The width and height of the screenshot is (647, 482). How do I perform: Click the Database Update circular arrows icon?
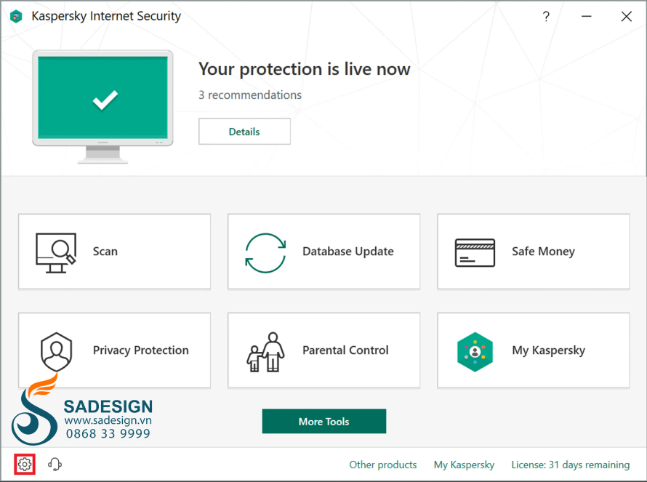(265, 252)
